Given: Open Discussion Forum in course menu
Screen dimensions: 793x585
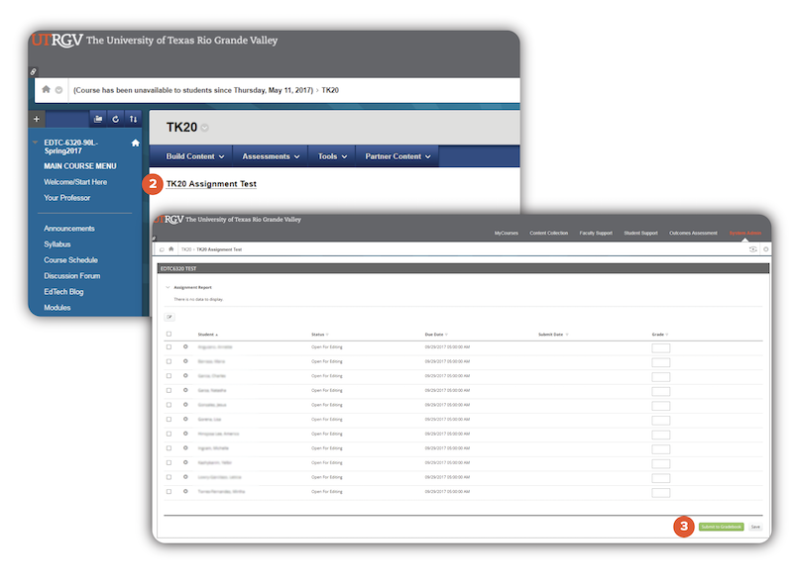Looking at the screenshot, I should 71,276.
